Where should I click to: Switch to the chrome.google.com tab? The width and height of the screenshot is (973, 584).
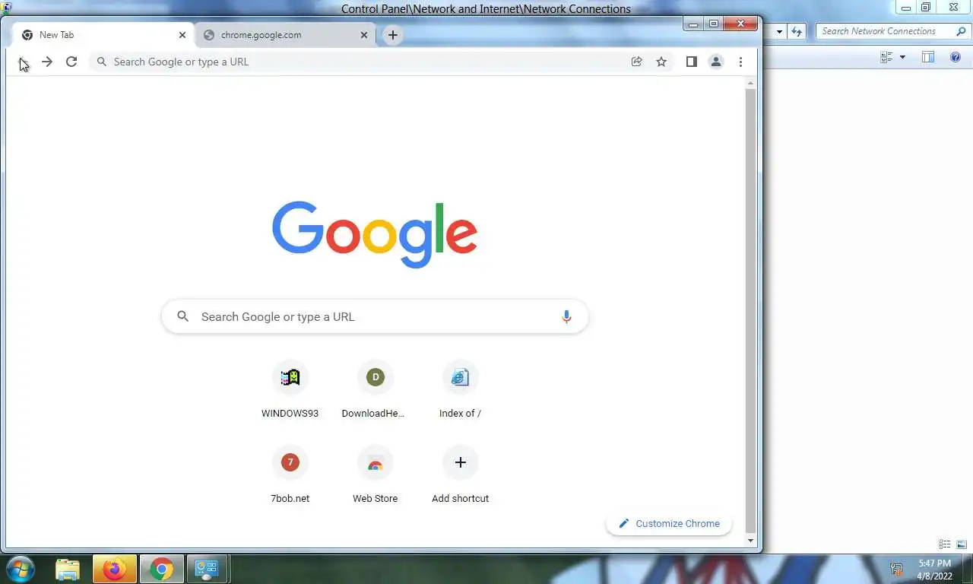[x=285, y=35]
